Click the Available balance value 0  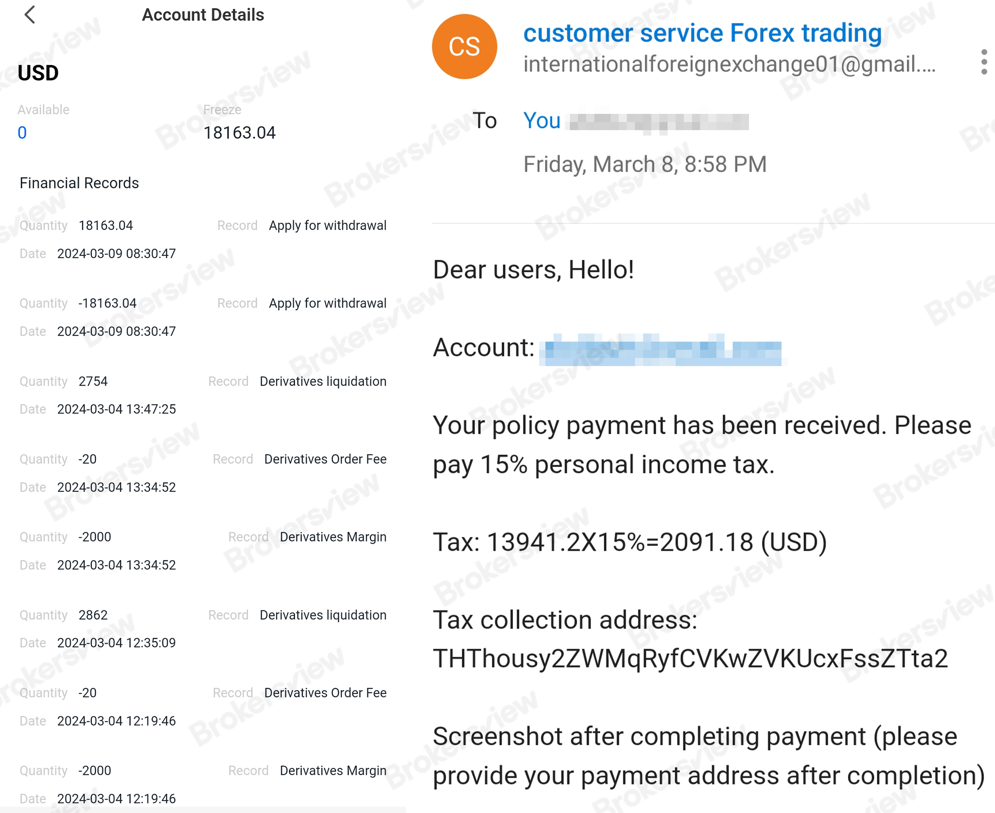click(x=22, y=133)
